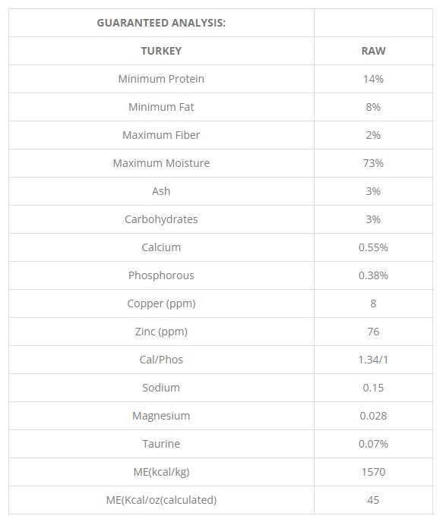Select the Cal/Phos ratio 1.34/1

point(373,360)
